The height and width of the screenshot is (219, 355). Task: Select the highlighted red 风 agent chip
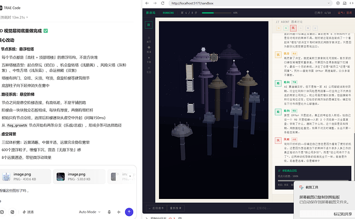point(293,28)
